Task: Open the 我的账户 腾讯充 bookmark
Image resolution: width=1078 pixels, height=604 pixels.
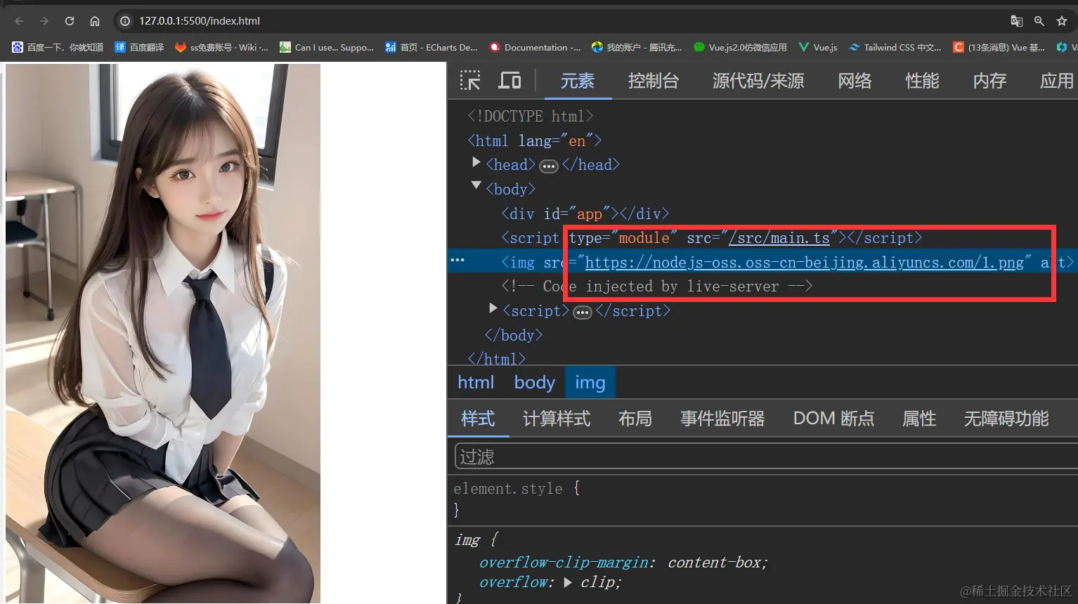Action: [x=637, y=47]
